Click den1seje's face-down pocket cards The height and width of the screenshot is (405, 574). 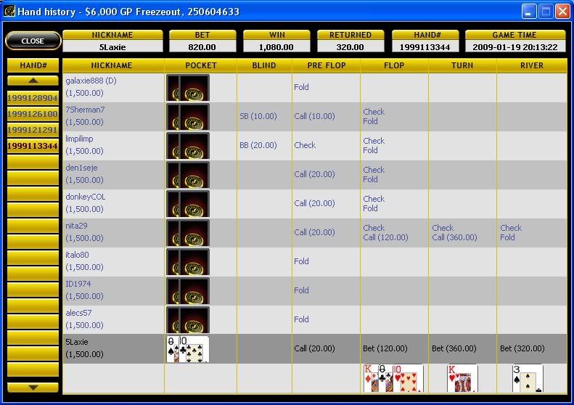[188, 175]
